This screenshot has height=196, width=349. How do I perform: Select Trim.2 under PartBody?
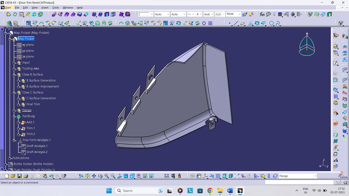31,134
